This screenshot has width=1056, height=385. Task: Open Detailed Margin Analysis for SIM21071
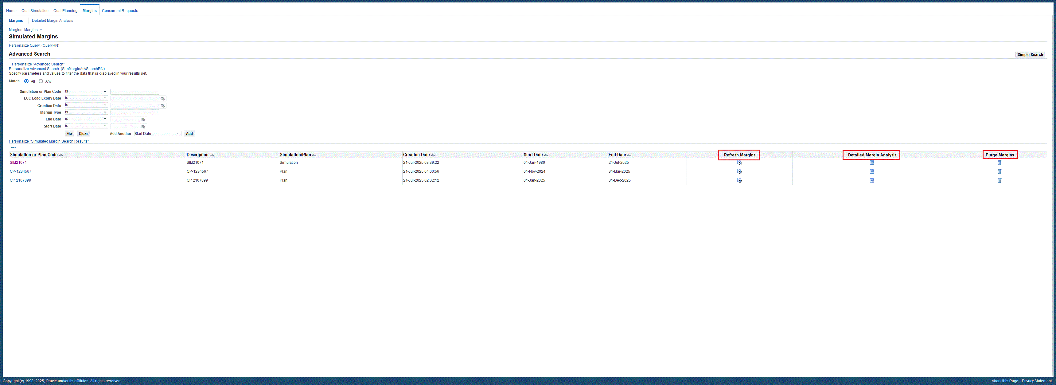(x=872, y=163)
